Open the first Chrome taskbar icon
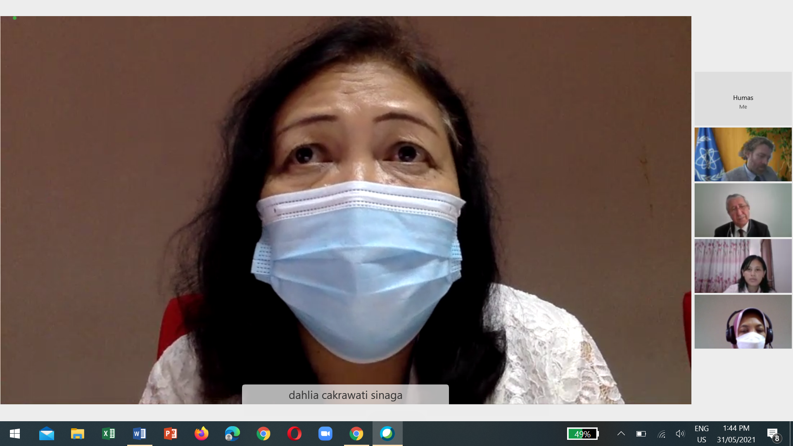 [264, 434]
